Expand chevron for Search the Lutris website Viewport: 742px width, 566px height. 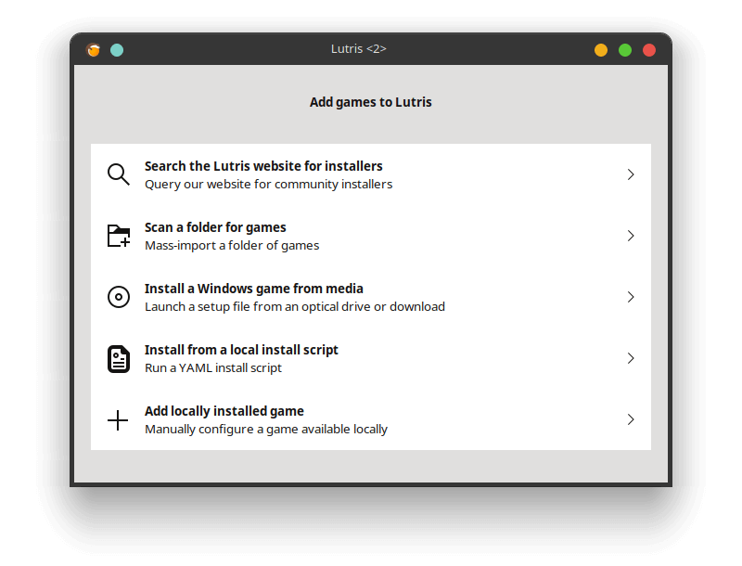[x=631, y=174]
